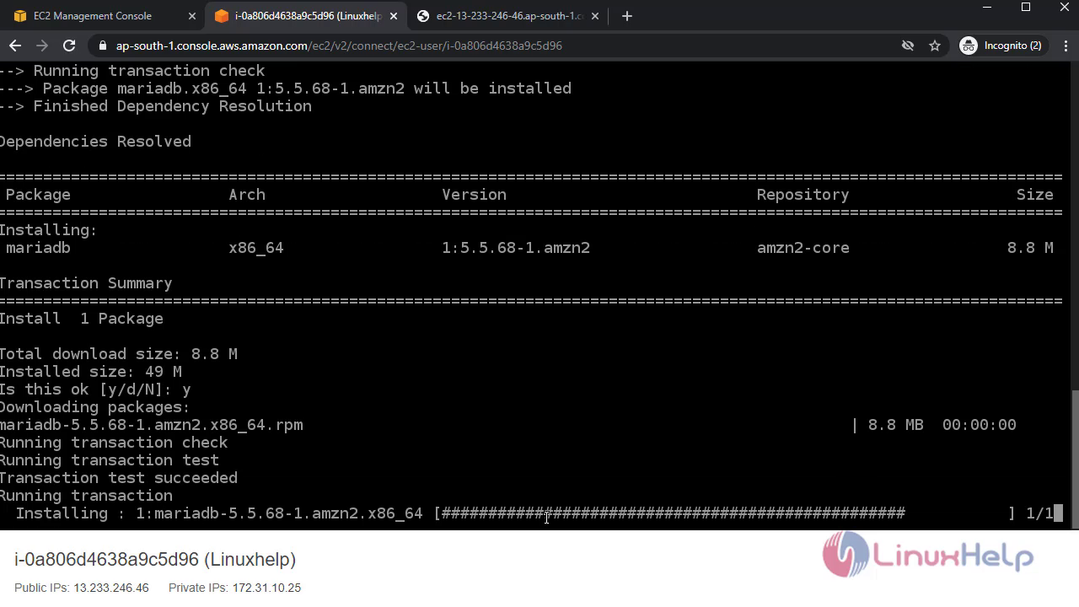
Task: Click the 'Install 1 Package' line
Action: point(82,318)
